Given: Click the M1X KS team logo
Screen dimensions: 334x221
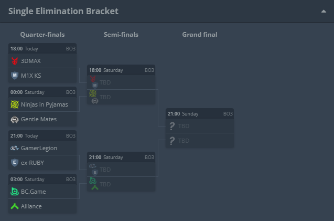Looking at the screenshot, I should point(15,76).
